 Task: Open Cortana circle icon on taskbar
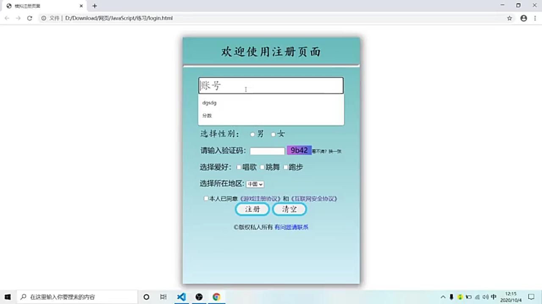click(146, 297)
